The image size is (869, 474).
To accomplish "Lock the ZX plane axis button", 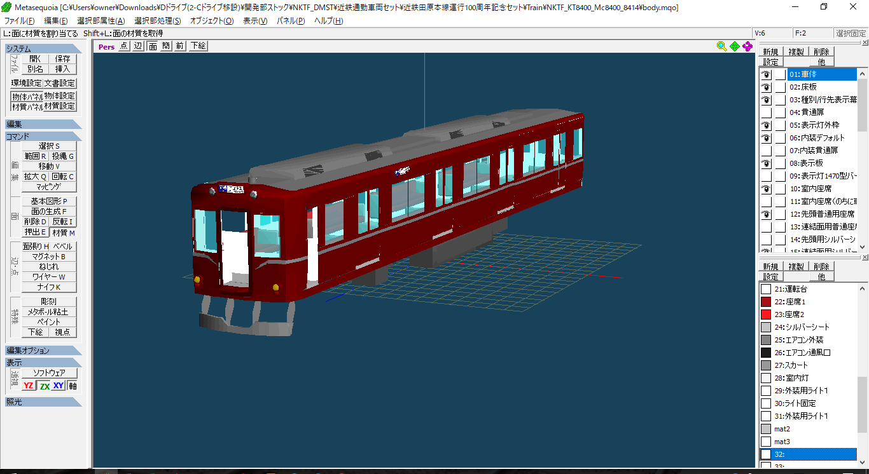I will coord(45,386).
